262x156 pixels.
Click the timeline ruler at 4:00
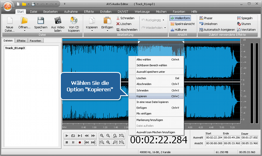[190, 127]
